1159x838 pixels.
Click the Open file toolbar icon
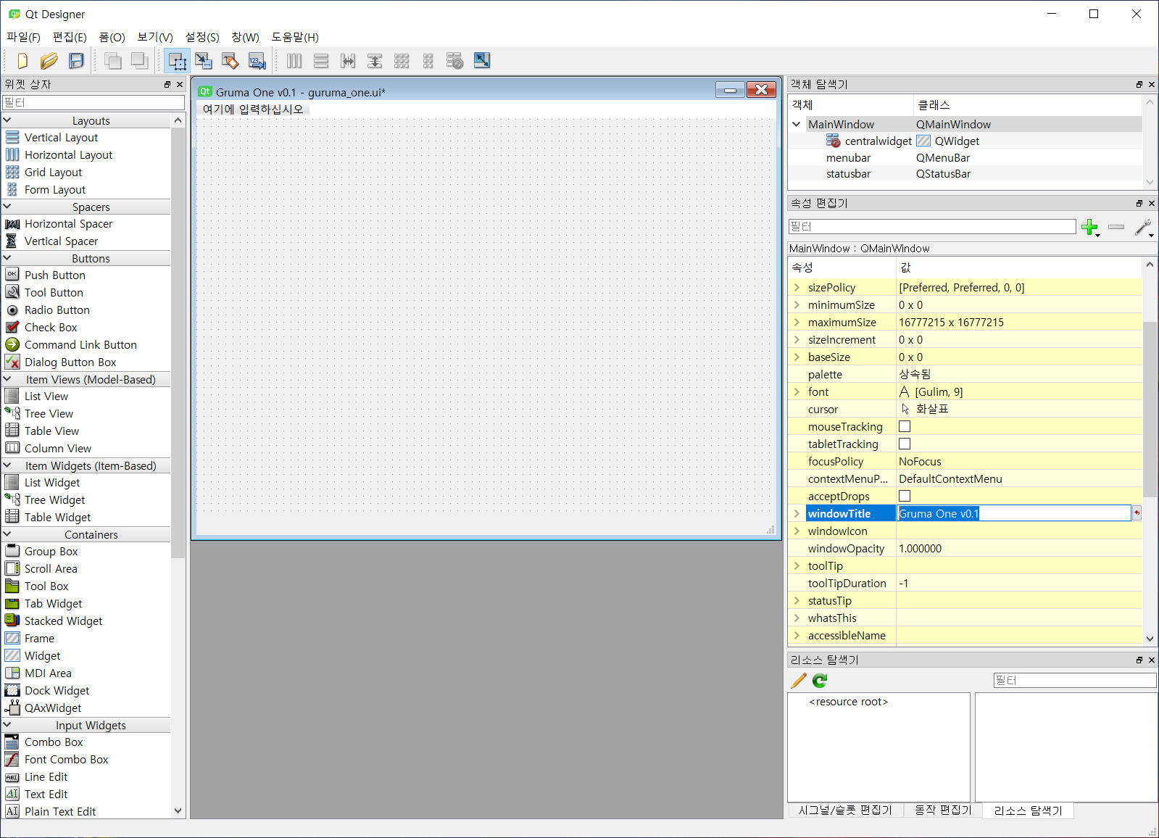[x=49, y=61]
